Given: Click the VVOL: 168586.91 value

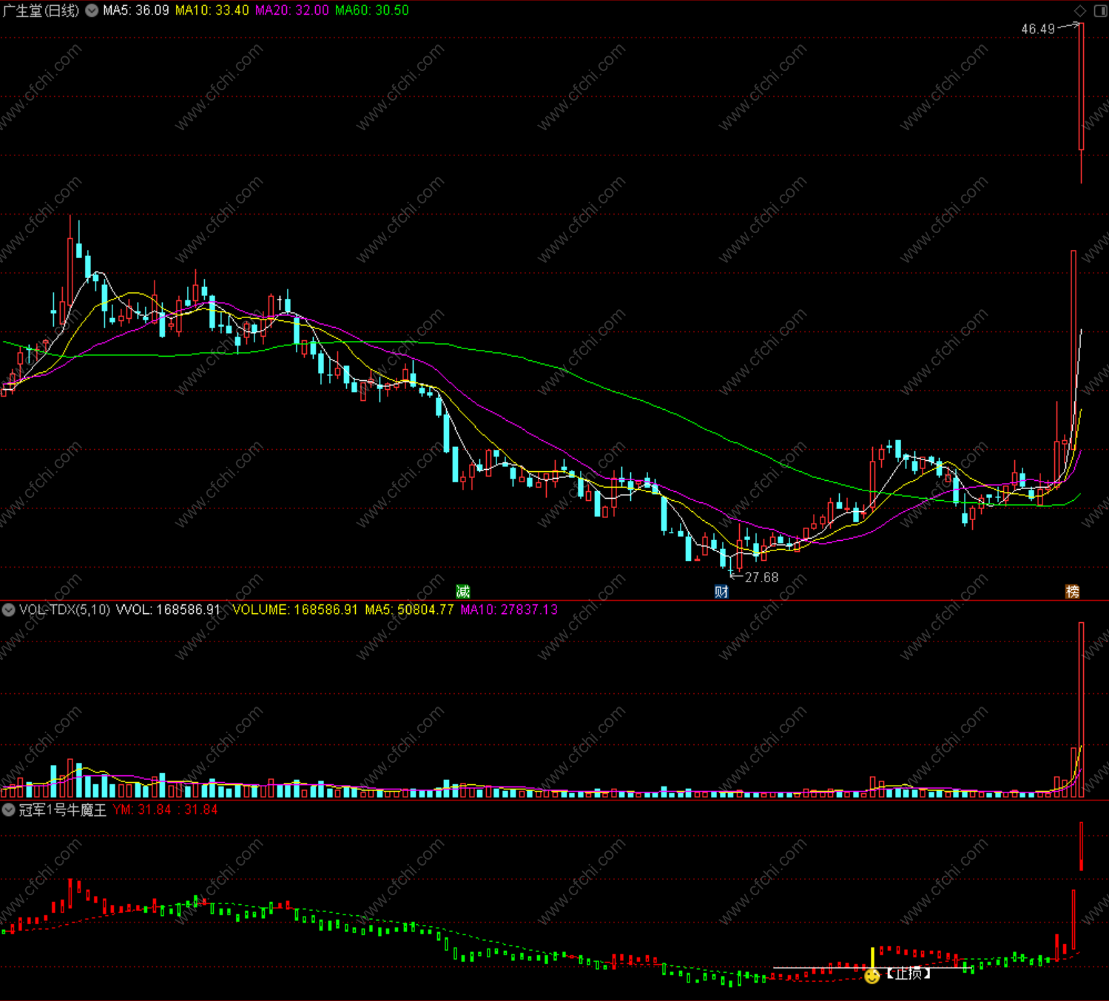Looking at the screenshot, I should pos(169,610).
